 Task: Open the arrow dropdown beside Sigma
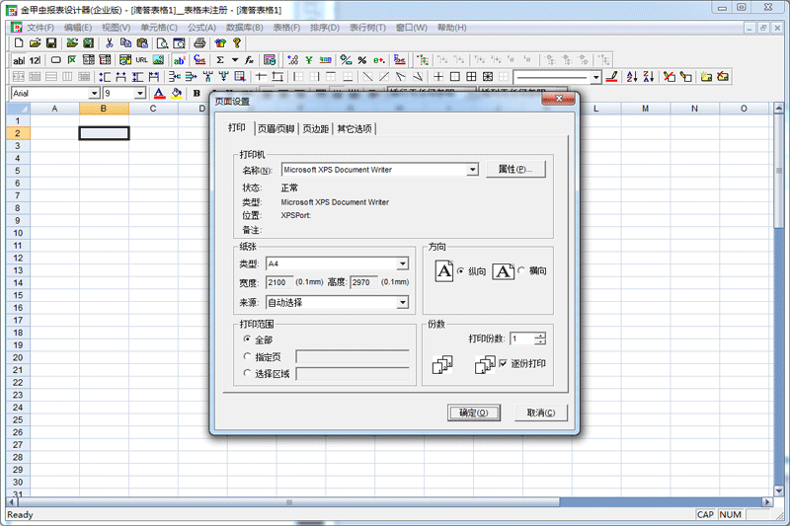coord(235,60)
